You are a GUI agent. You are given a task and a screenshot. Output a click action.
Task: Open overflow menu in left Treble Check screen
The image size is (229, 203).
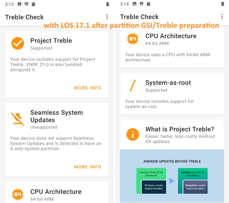(x=107, y=17)
